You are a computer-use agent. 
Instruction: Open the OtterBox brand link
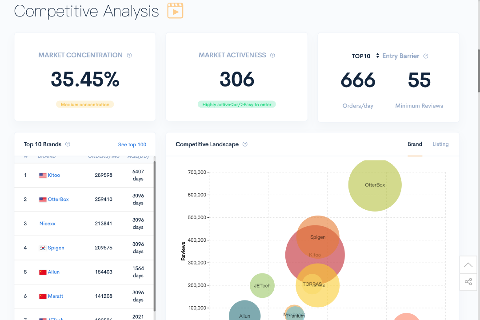pyautogui.click(x=58, y=200)
